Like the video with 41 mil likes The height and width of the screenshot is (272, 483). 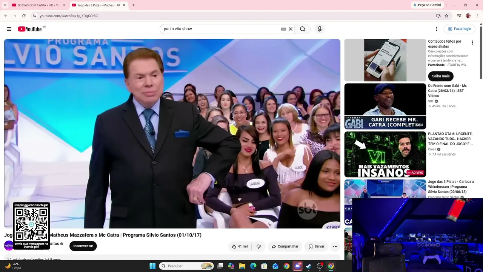[x=240, y=246]
